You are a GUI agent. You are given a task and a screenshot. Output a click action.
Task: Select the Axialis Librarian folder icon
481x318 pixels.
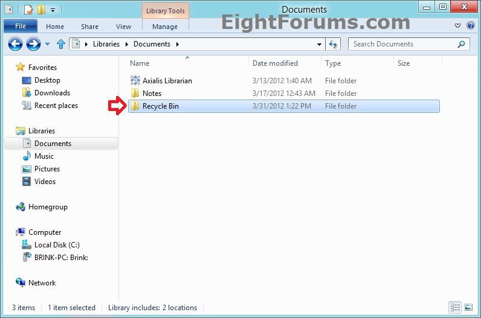(135, 81)
